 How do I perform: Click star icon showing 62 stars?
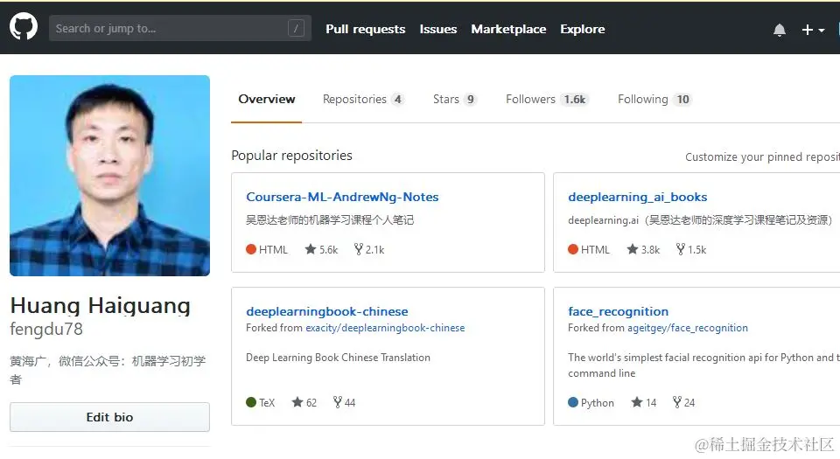click(297, 402)
